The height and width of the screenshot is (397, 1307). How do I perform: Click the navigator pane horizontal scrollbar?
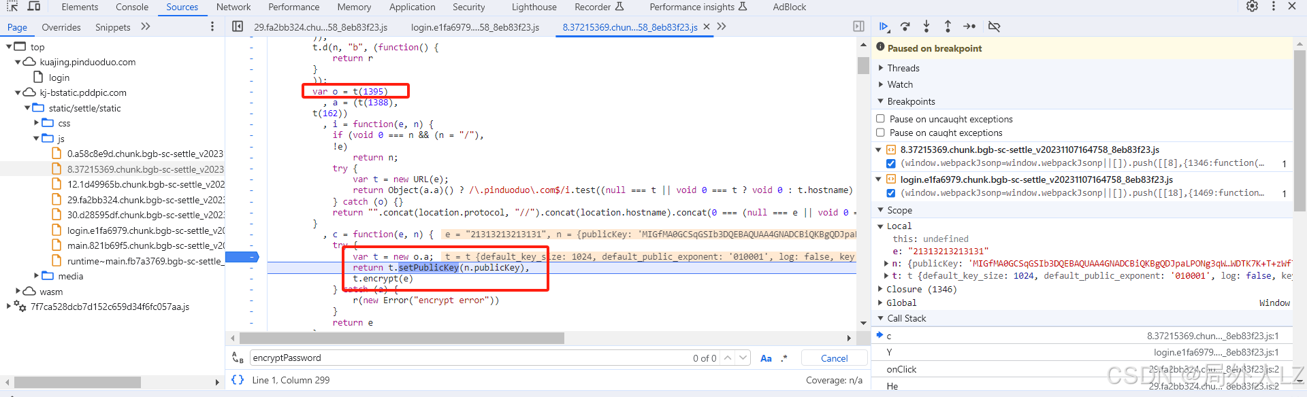(x=77, y=383)
